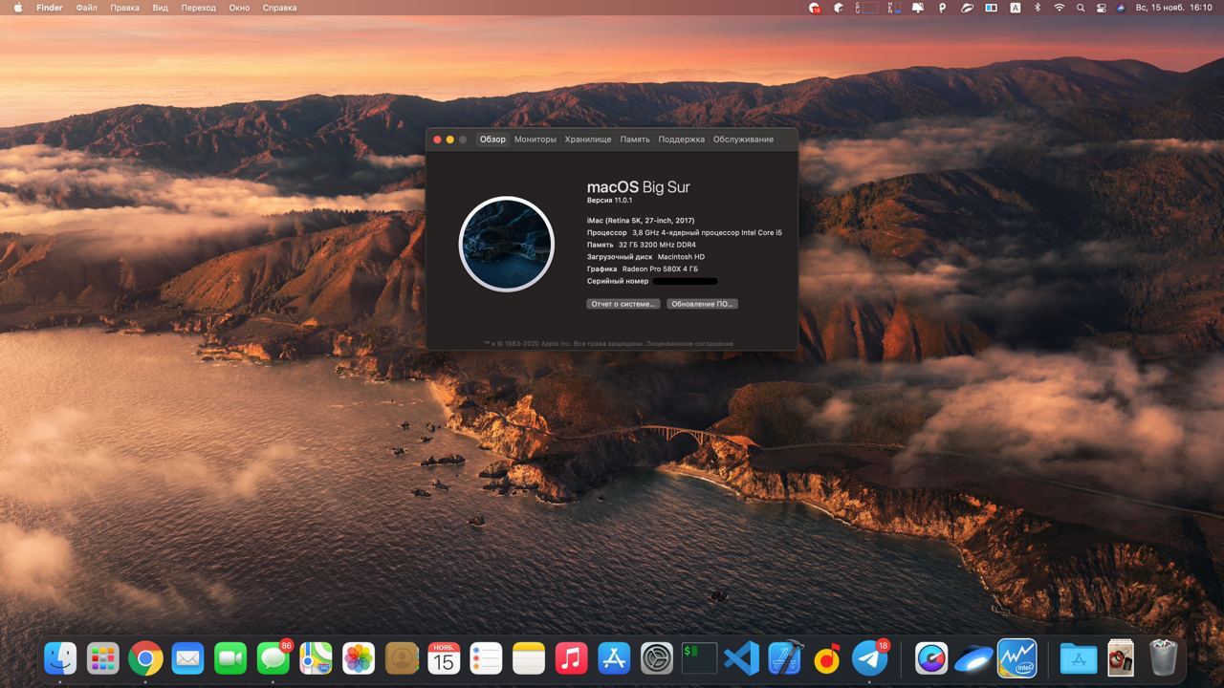Open Intel Power Gadget in the dock
The width and height of the screenshot is (1224, 688).
point(1016,658)
